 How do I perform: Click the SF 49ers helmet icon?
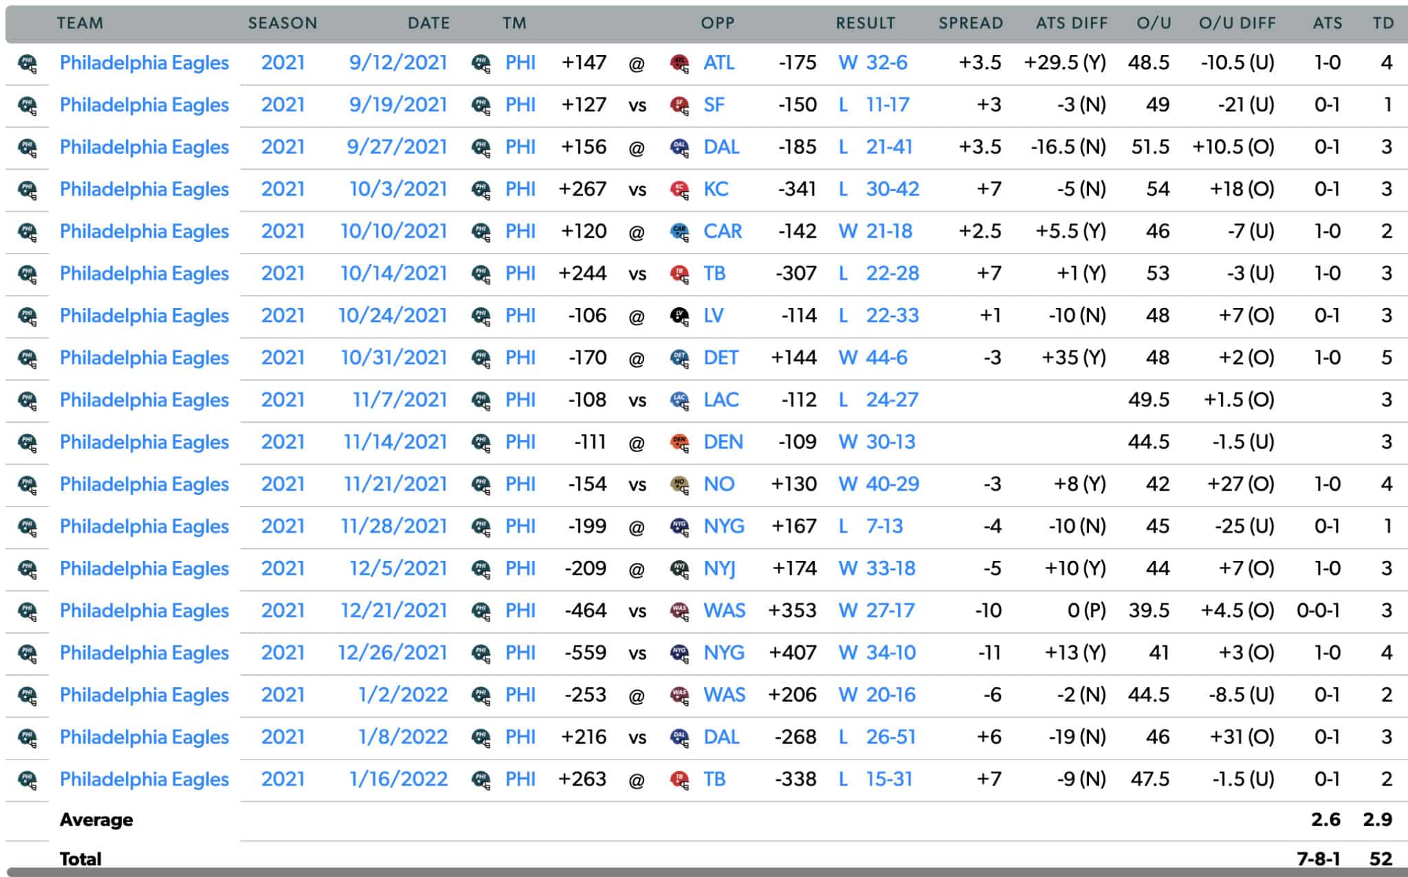[x=679, y=105]
